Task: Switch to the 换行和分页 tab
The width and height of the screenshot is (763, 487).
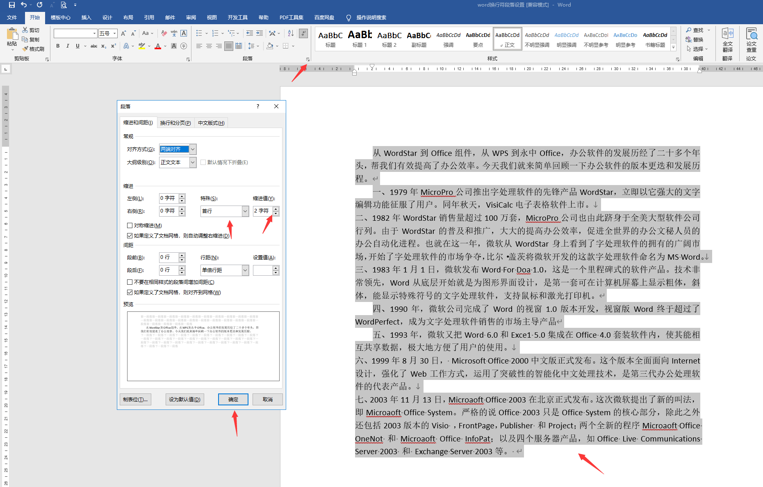Action: click(x=175, y=123)
